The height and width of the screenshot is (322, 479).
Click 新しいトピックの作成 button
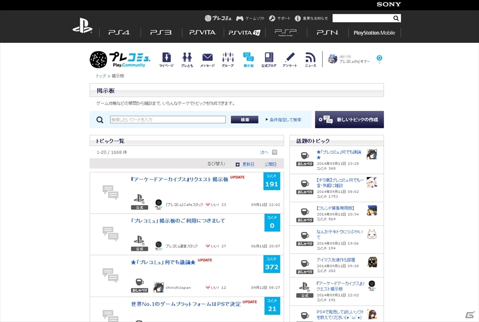point(349,119)
